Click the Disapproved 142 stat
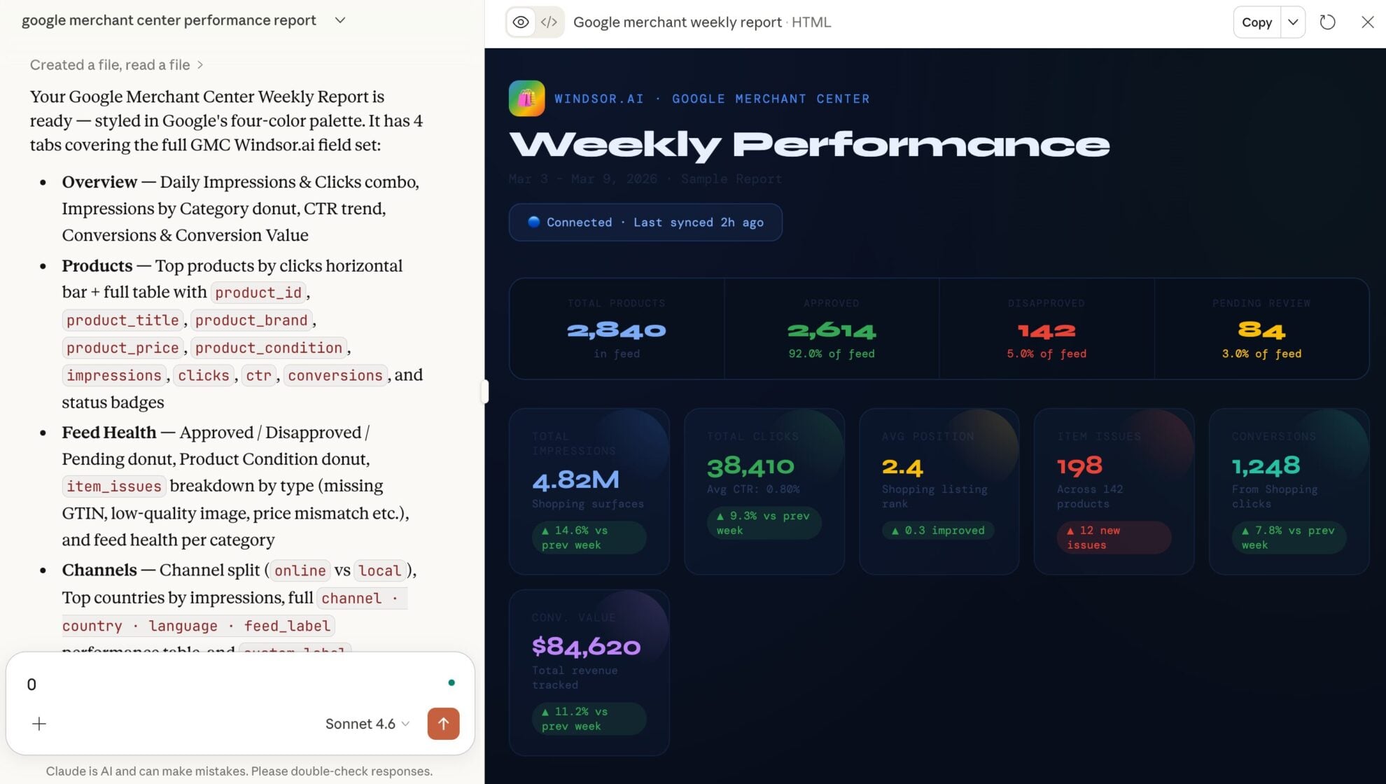Image resolution: width=1386 pixels, height=784 pixels. pyautogui.click(x=1046, y=329)
